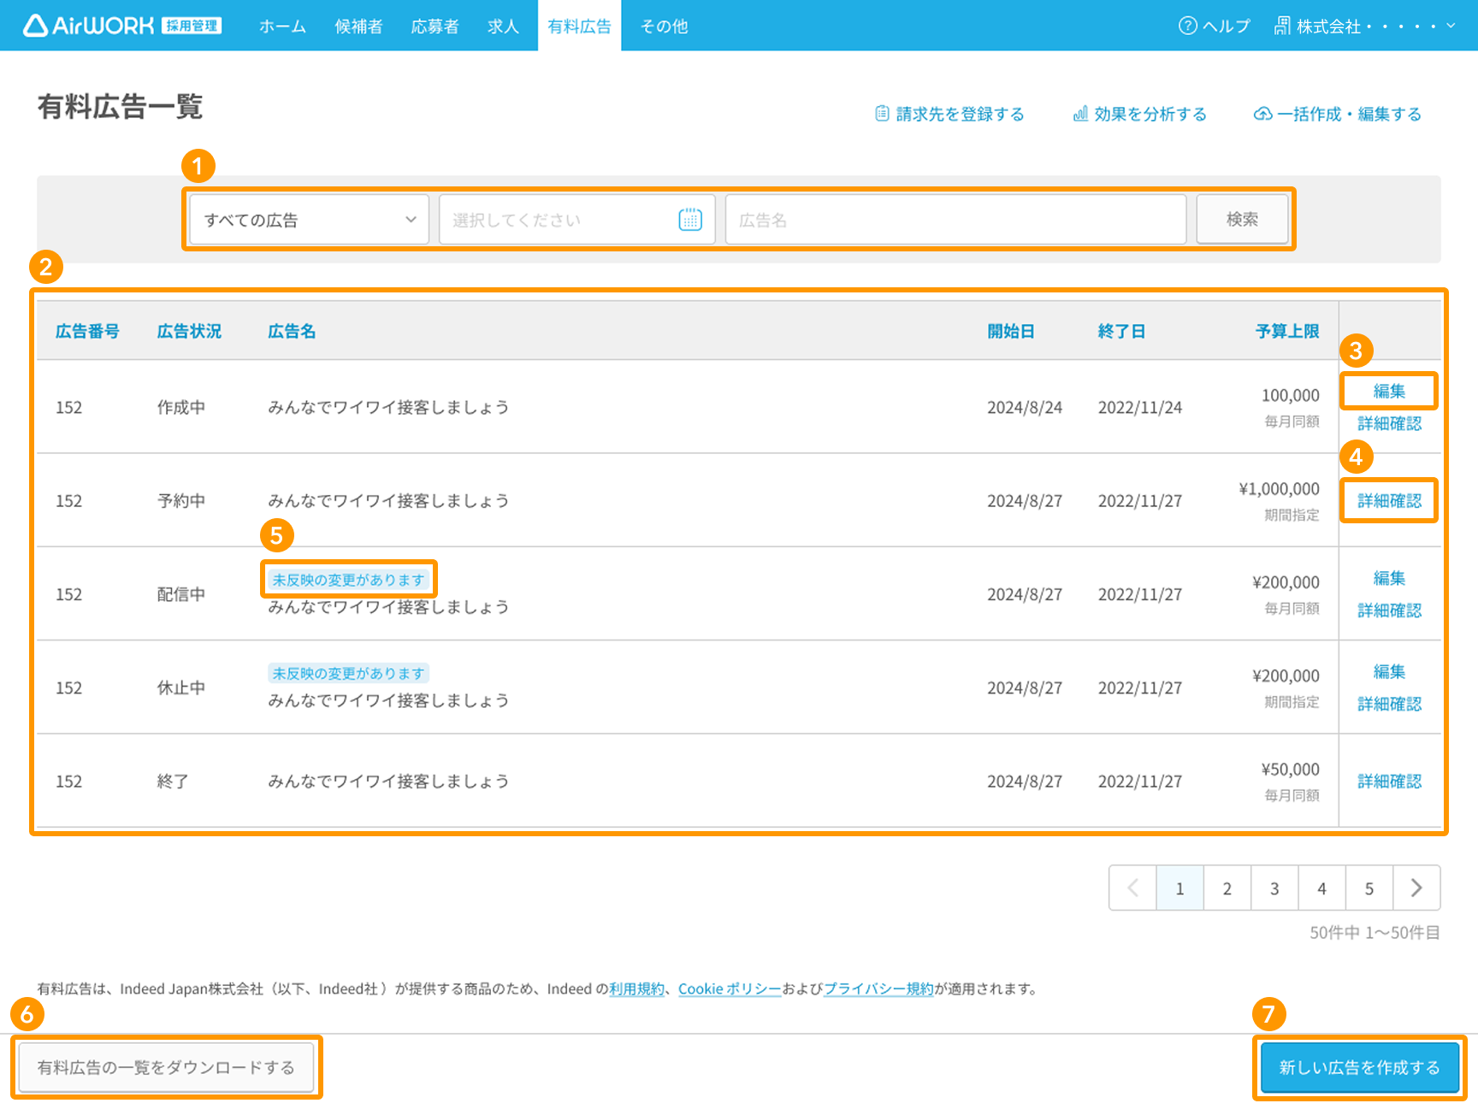
Task: Click the clipboard icon for 請求先を登録する
Action: point(882,114)
